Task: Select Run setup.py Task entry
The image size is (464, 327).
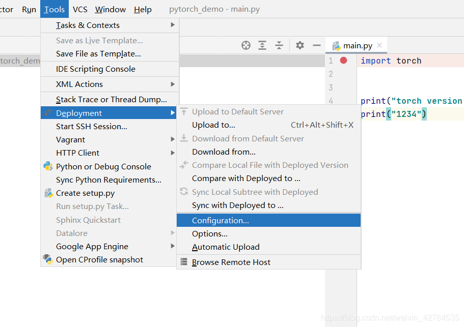Action: click(108, 206)
